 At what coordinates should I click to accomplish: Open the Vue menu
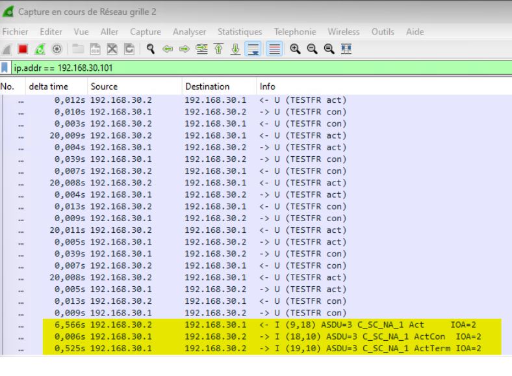click(x=81, y=32)
